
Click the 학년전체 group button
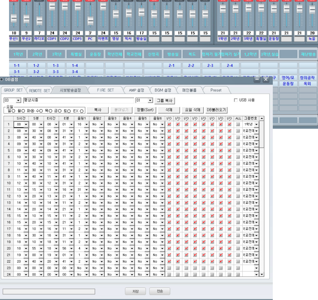click(x=115, y=54)
